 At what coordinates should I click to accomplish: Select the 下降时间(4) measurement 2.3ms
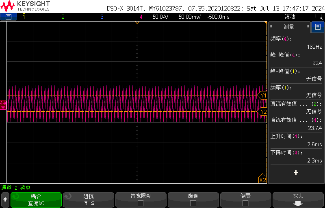[296, 156]
